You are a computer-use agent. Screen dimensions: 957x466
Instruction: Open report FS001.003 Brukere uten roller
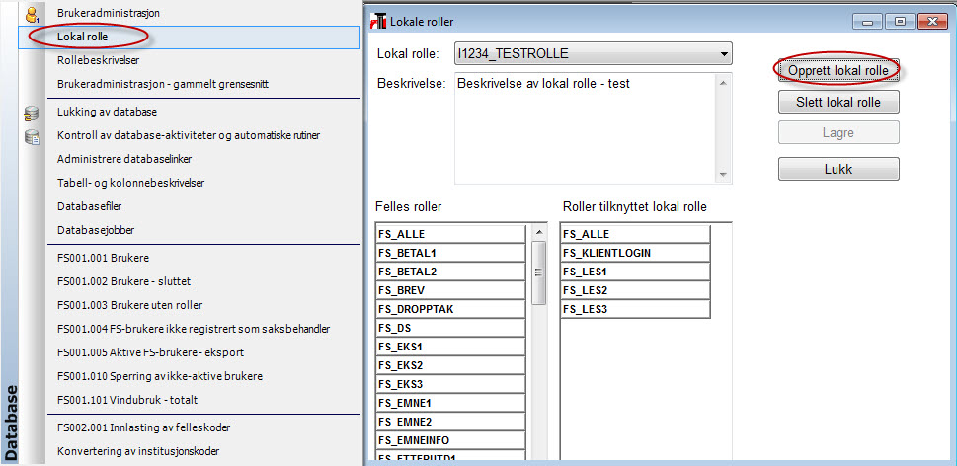click(x=129, y=305)
